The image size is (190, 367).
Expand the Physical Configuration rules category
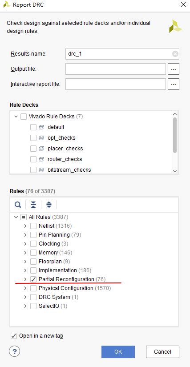click(25, 288)
